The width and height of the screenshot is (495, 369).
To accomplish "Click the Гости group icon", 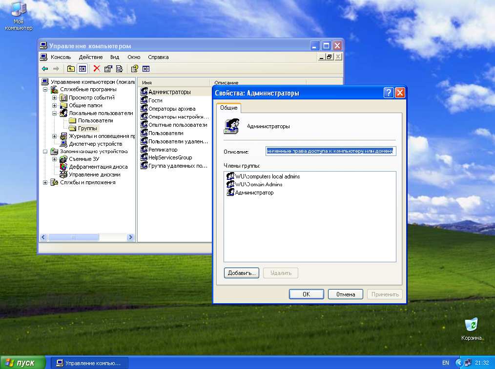I will [144, 100].
